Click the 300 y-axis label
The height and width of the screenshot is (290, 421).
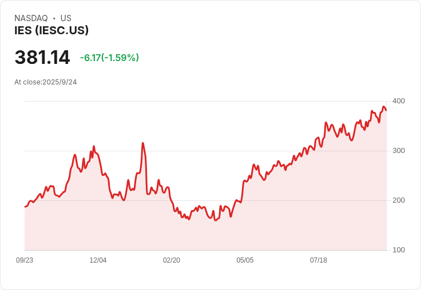(399, 151)
